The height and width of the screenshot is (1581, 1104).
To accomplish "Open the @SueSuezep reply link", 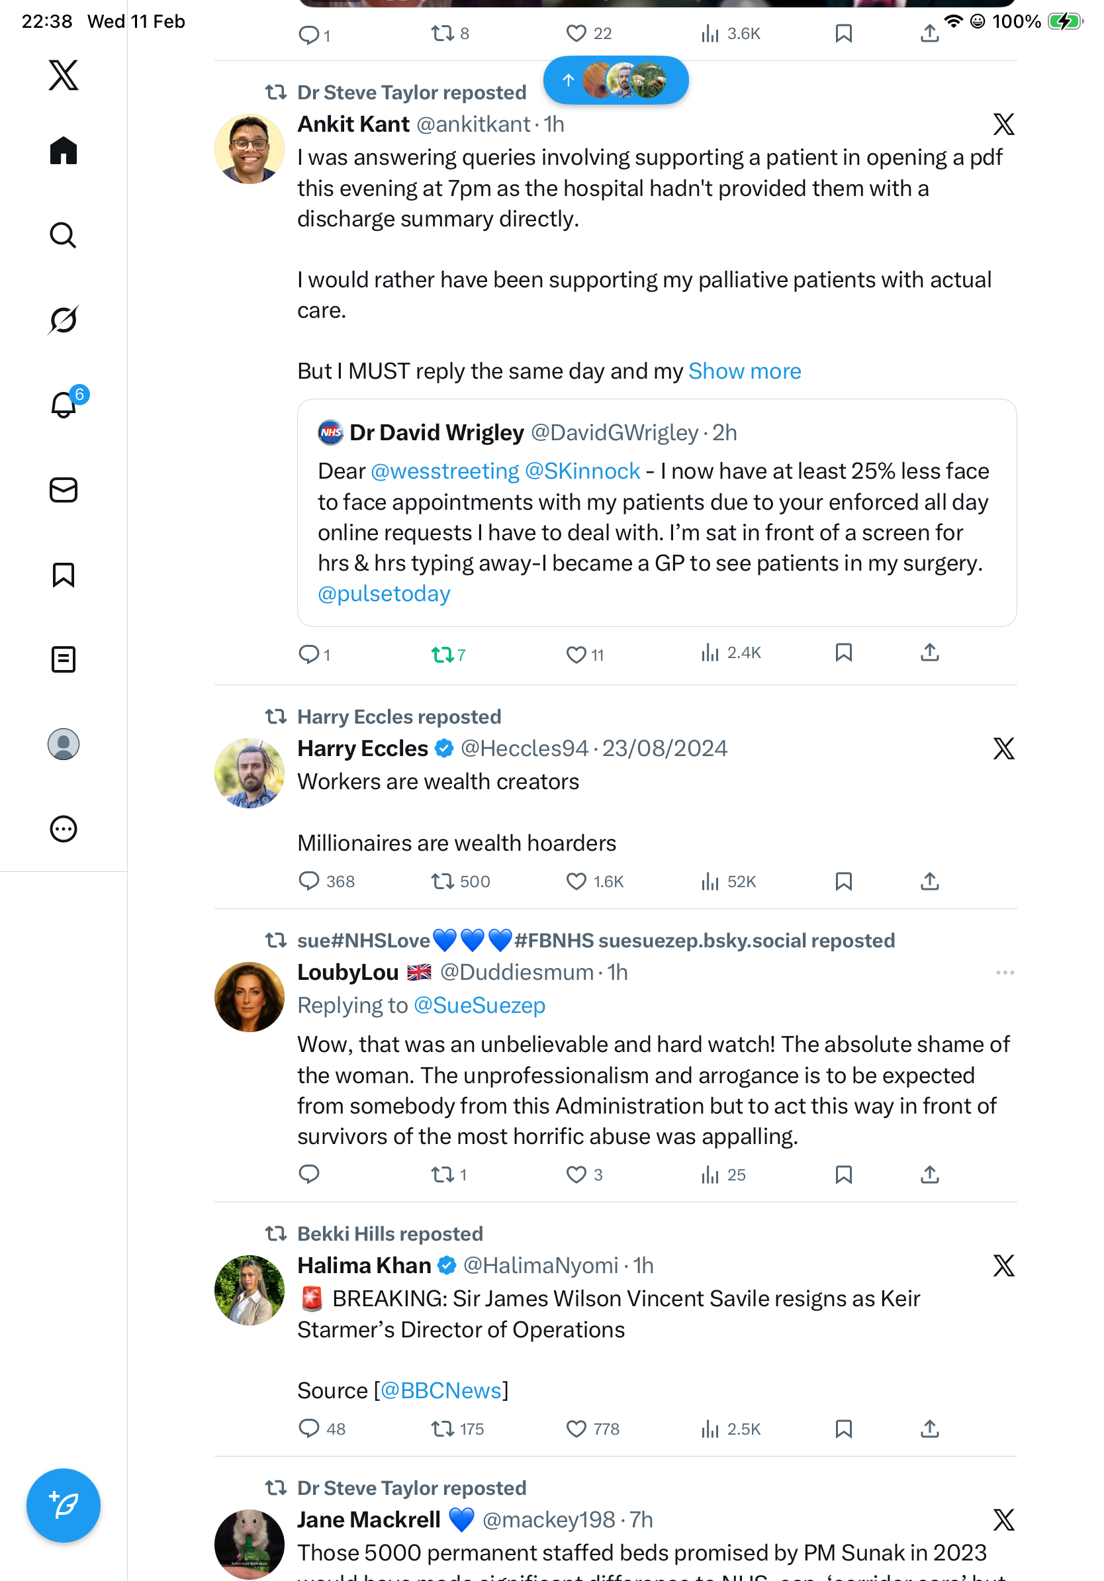I will pos(479,1006).
